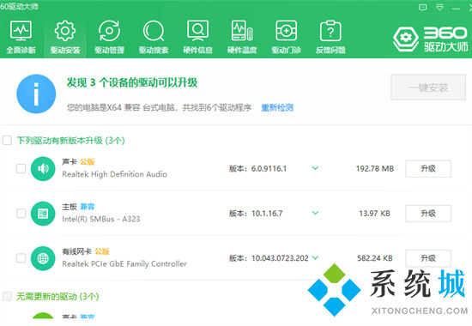472x326 pixels.
Task: Open the 全面诊断 full diagnosis icon
Action: 21,31
